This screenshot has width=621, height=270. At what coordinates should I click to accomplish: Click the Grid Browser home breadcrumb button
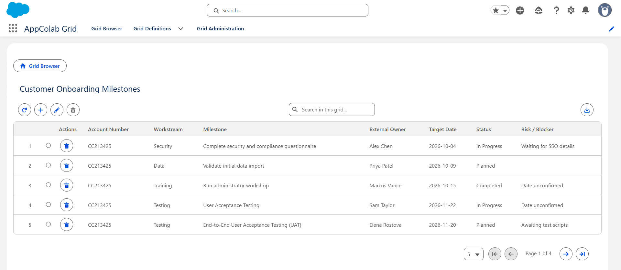[40, 66]
